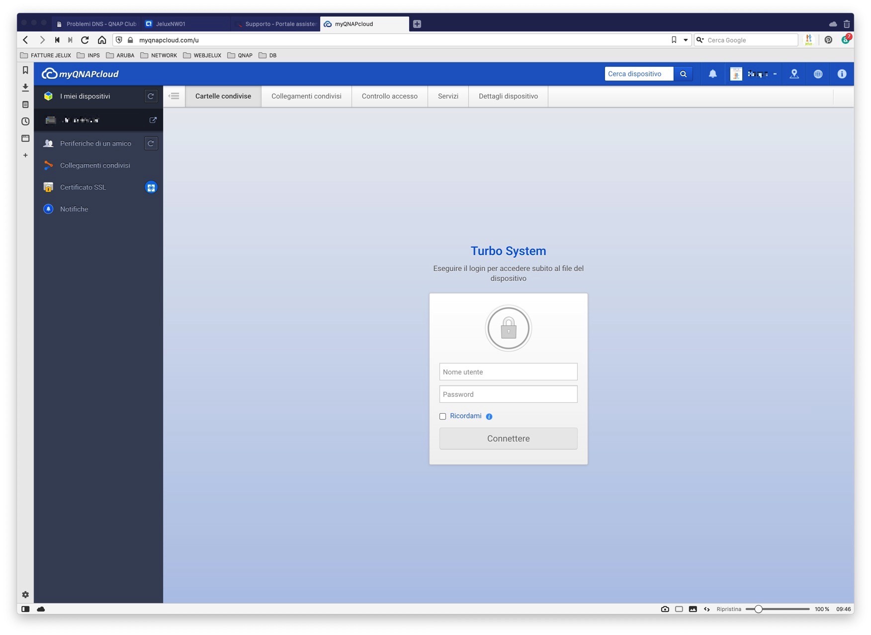Screen dimensions: 871x635
Task: Open the Dettagli dispositivo tab
Action: pos(508,96)
